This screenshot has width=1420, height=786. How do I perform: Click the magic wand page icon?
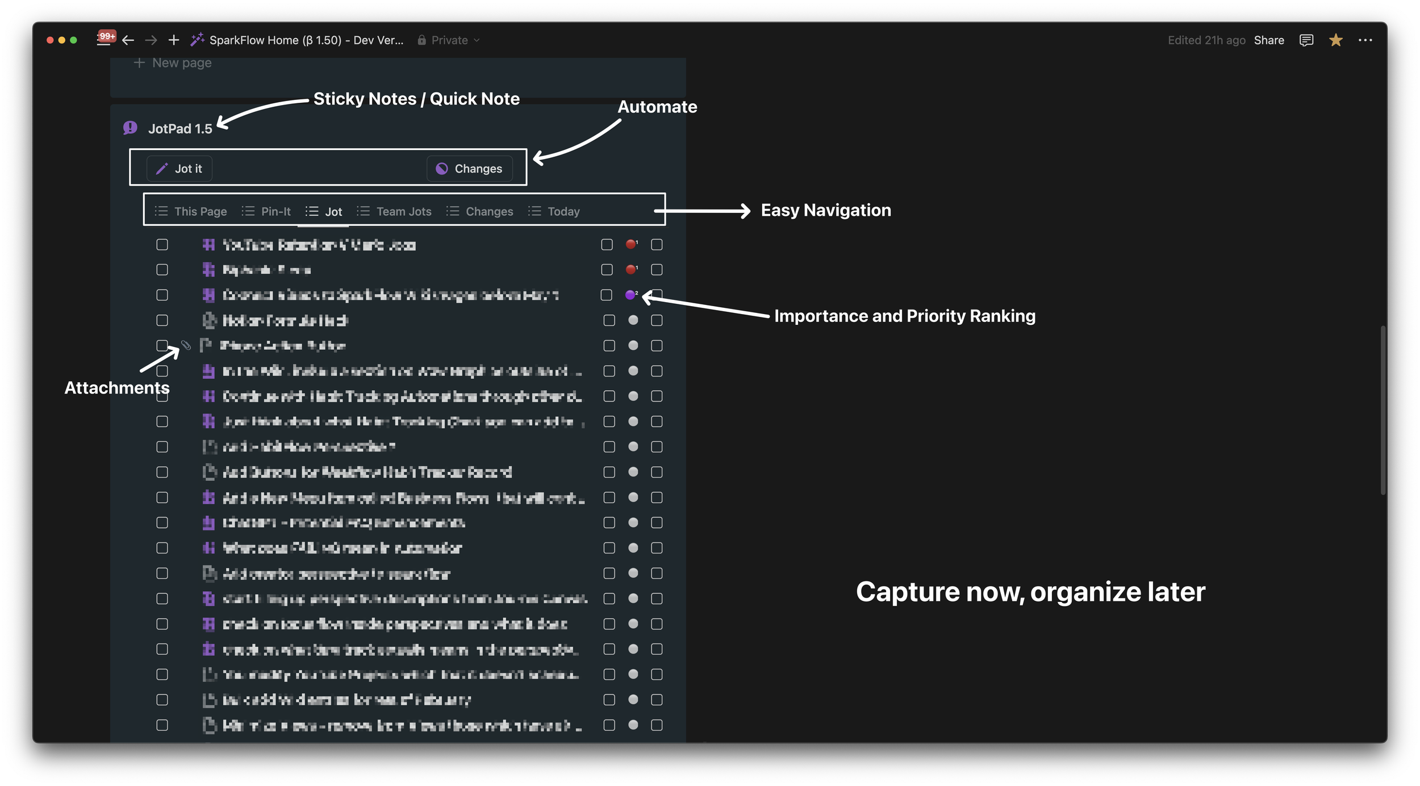click(x=197, y=40)
